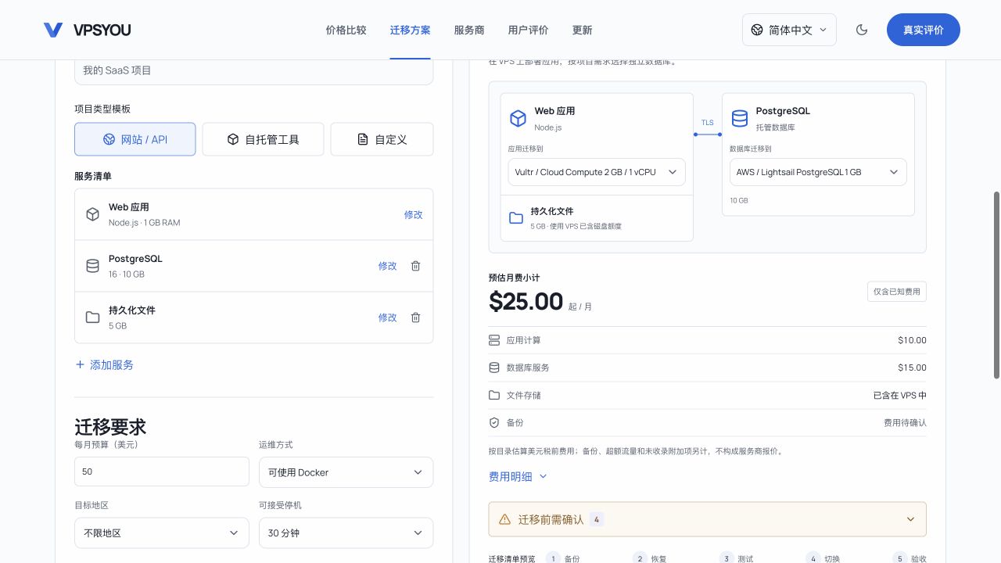Click the 每月预算 input field showing 50

point(161,472)
